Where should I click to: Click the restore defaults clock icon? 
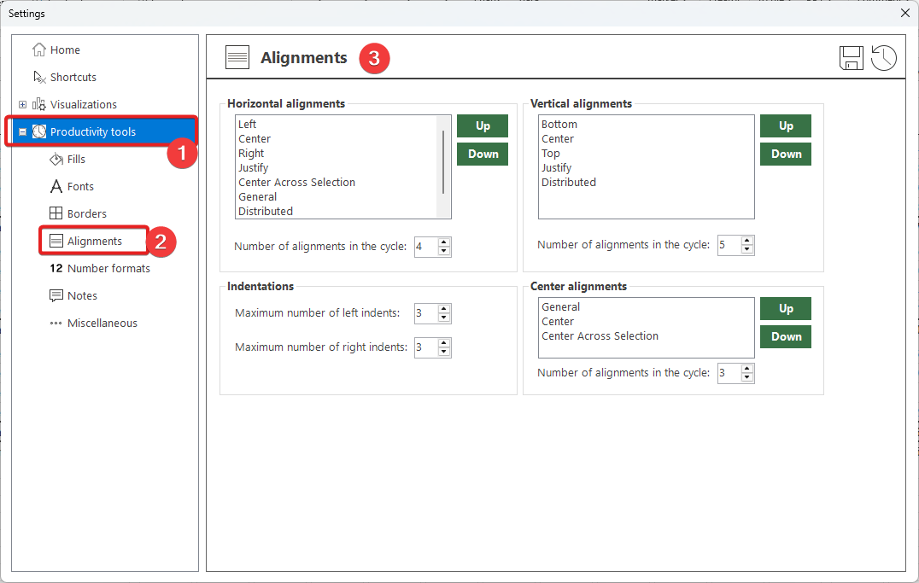[x=884, y=58]
